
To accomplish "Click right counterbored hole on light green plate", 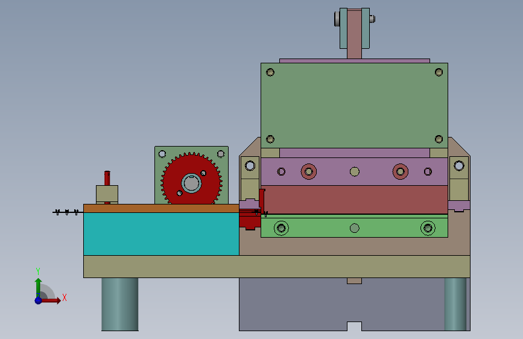I will 428,228.
